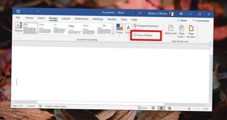Open the Comments button
Screen dimensions: 227x120
pos(201,21)
